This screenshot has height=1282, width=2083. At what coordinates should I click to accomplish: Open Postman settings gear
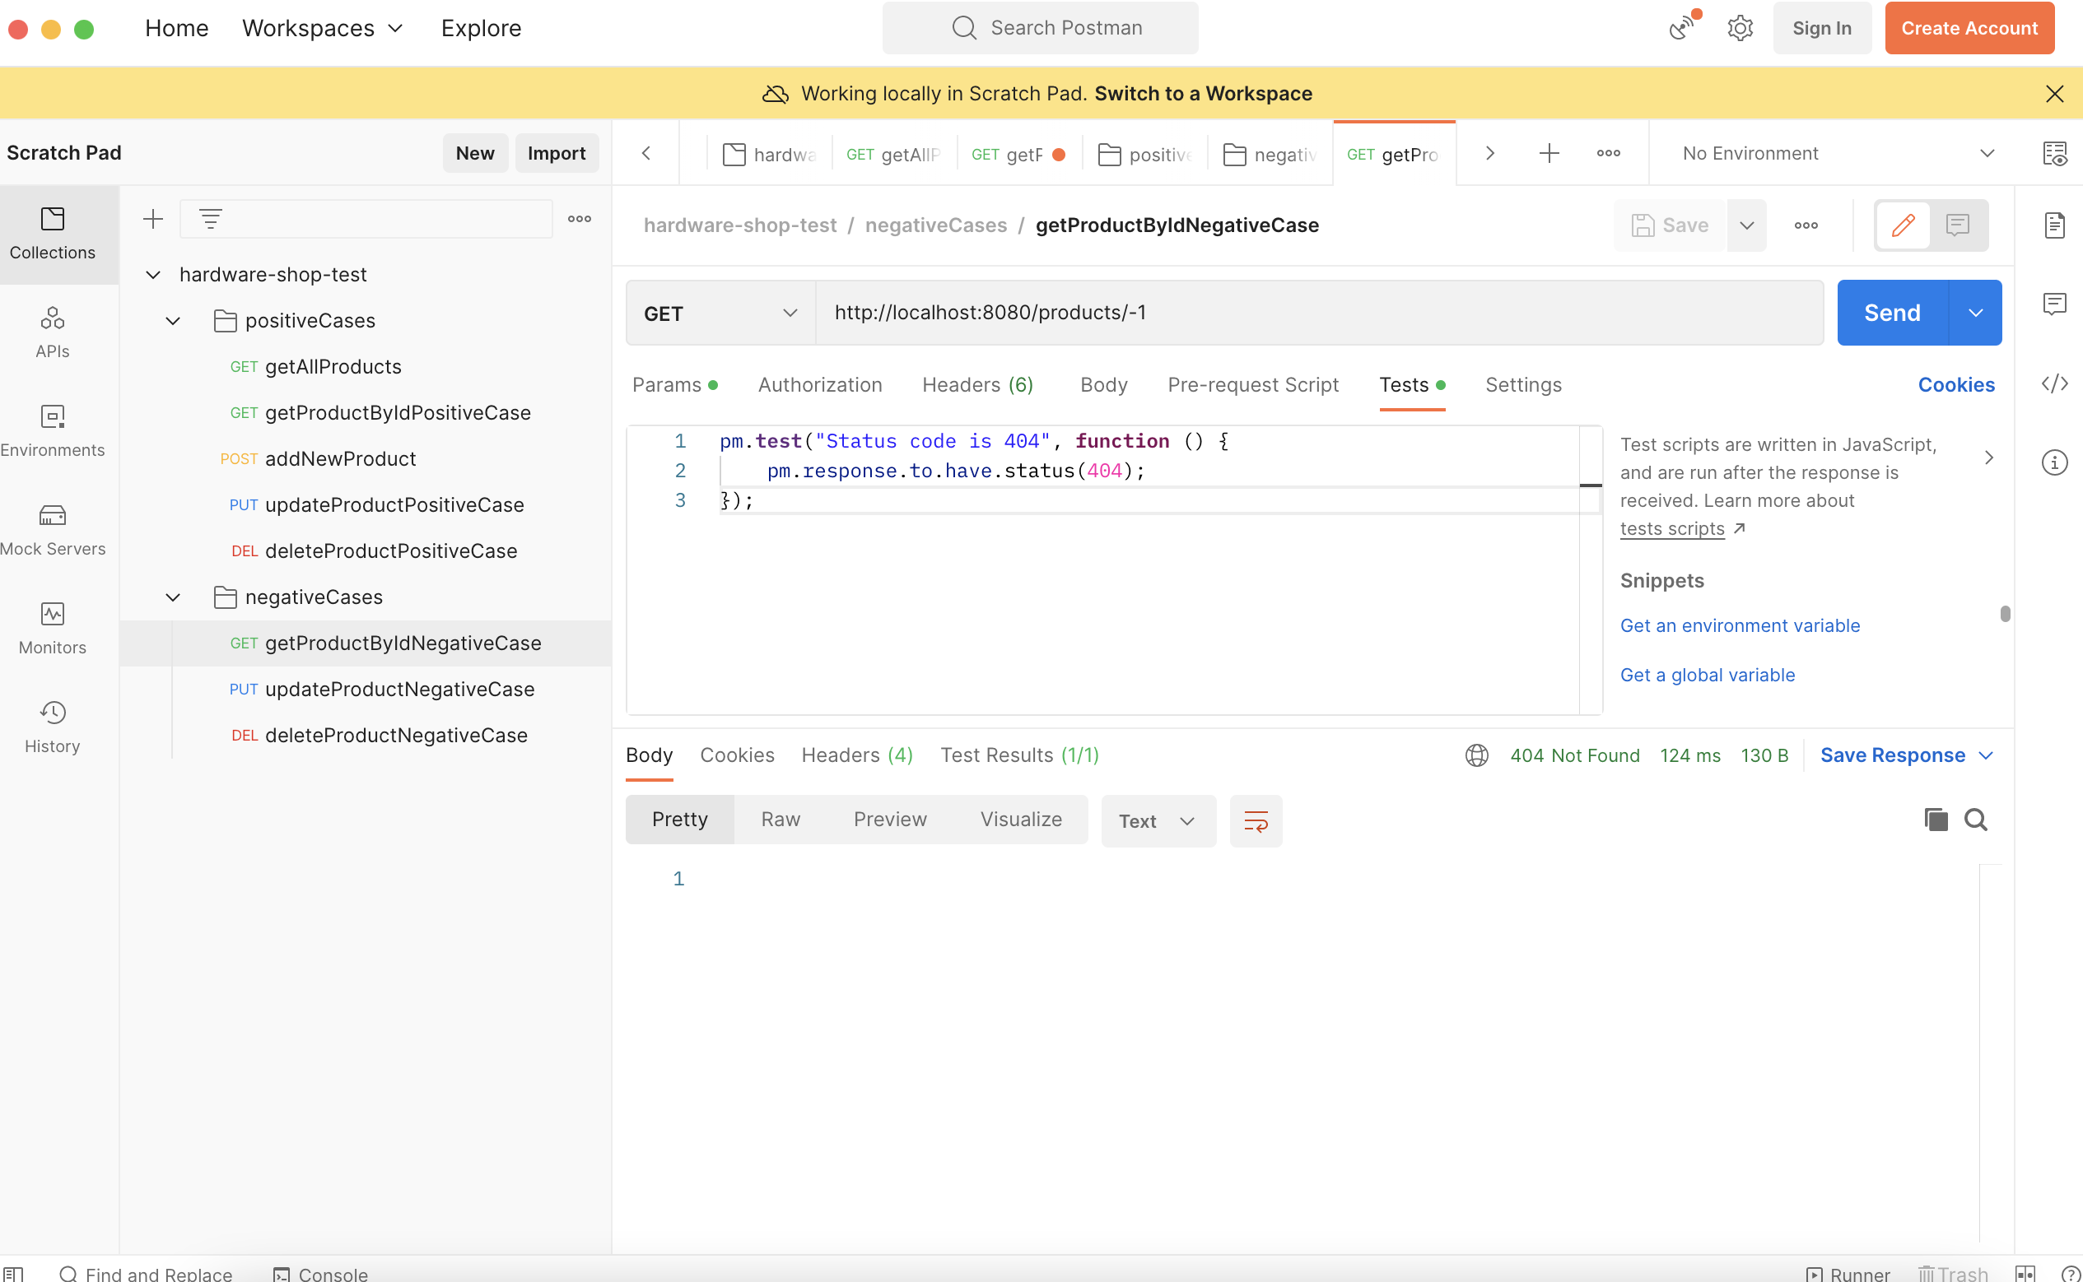pos(1740,28)
